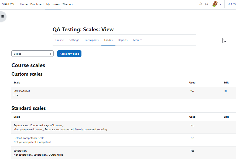Viewport: 236px width, 161px height.
Task: Click the gear icon for MDLQA16441 scale
Action: [225, 91]
